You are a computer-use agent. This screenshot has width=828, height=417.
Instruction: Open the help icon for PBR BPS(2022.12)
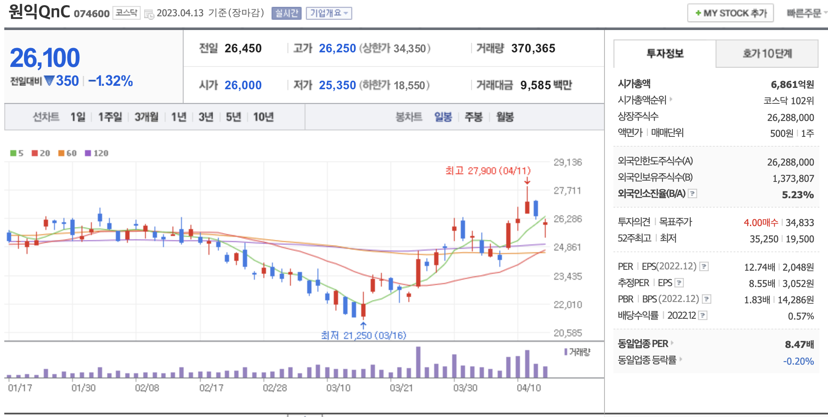click(x=707, y=299)
